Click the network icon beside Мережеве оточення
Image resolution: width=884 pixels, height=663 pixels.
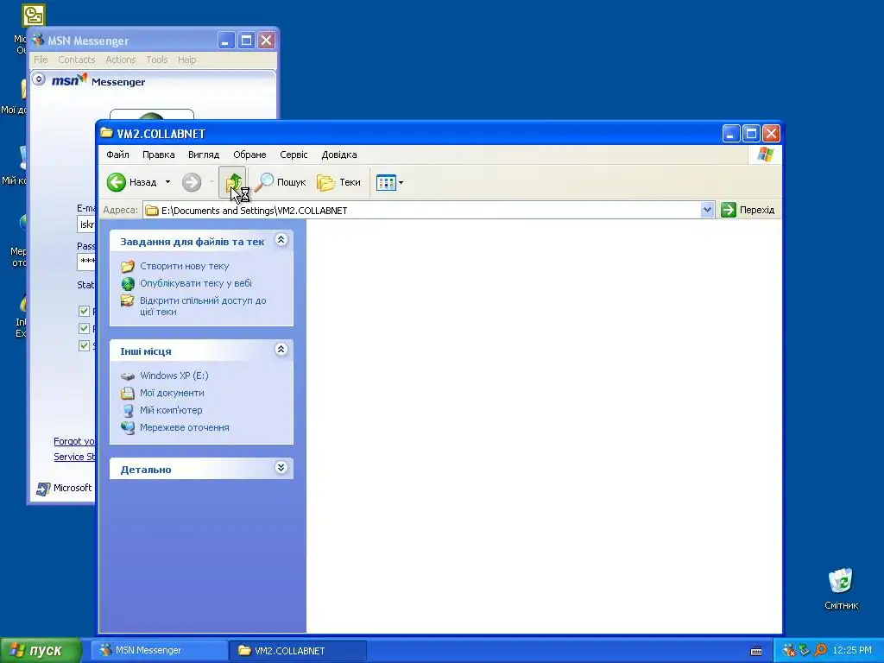pos(128,428)
